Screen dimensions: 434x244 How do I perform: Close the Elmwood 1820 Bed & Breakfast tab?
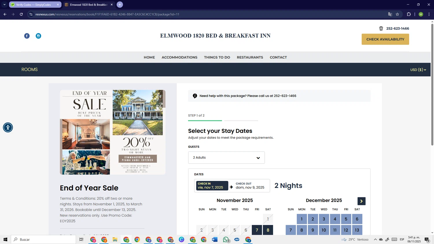tap(112, 5)
